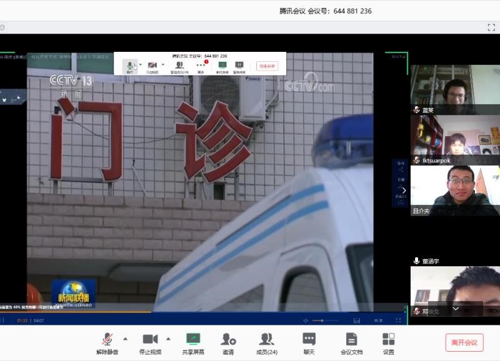The width and height of the screenshot is (500, 361).
Task: Stop camera with 停止视频 button
Action: pos(150,343)
